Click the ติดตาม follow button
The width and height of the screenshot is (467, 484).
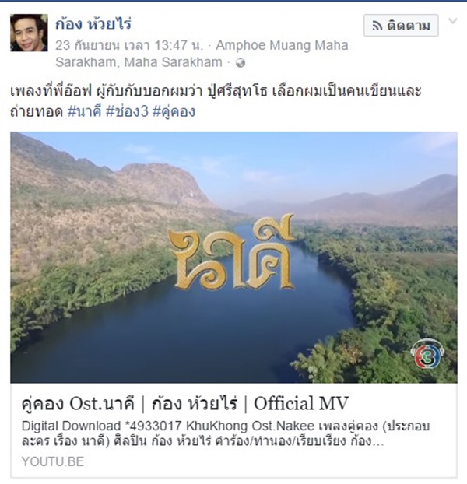click(x=401, y=26)
